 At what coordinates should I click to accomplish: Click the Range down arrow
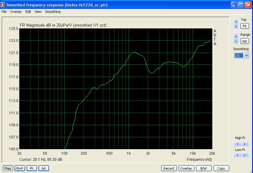click(x=236, y=42)
